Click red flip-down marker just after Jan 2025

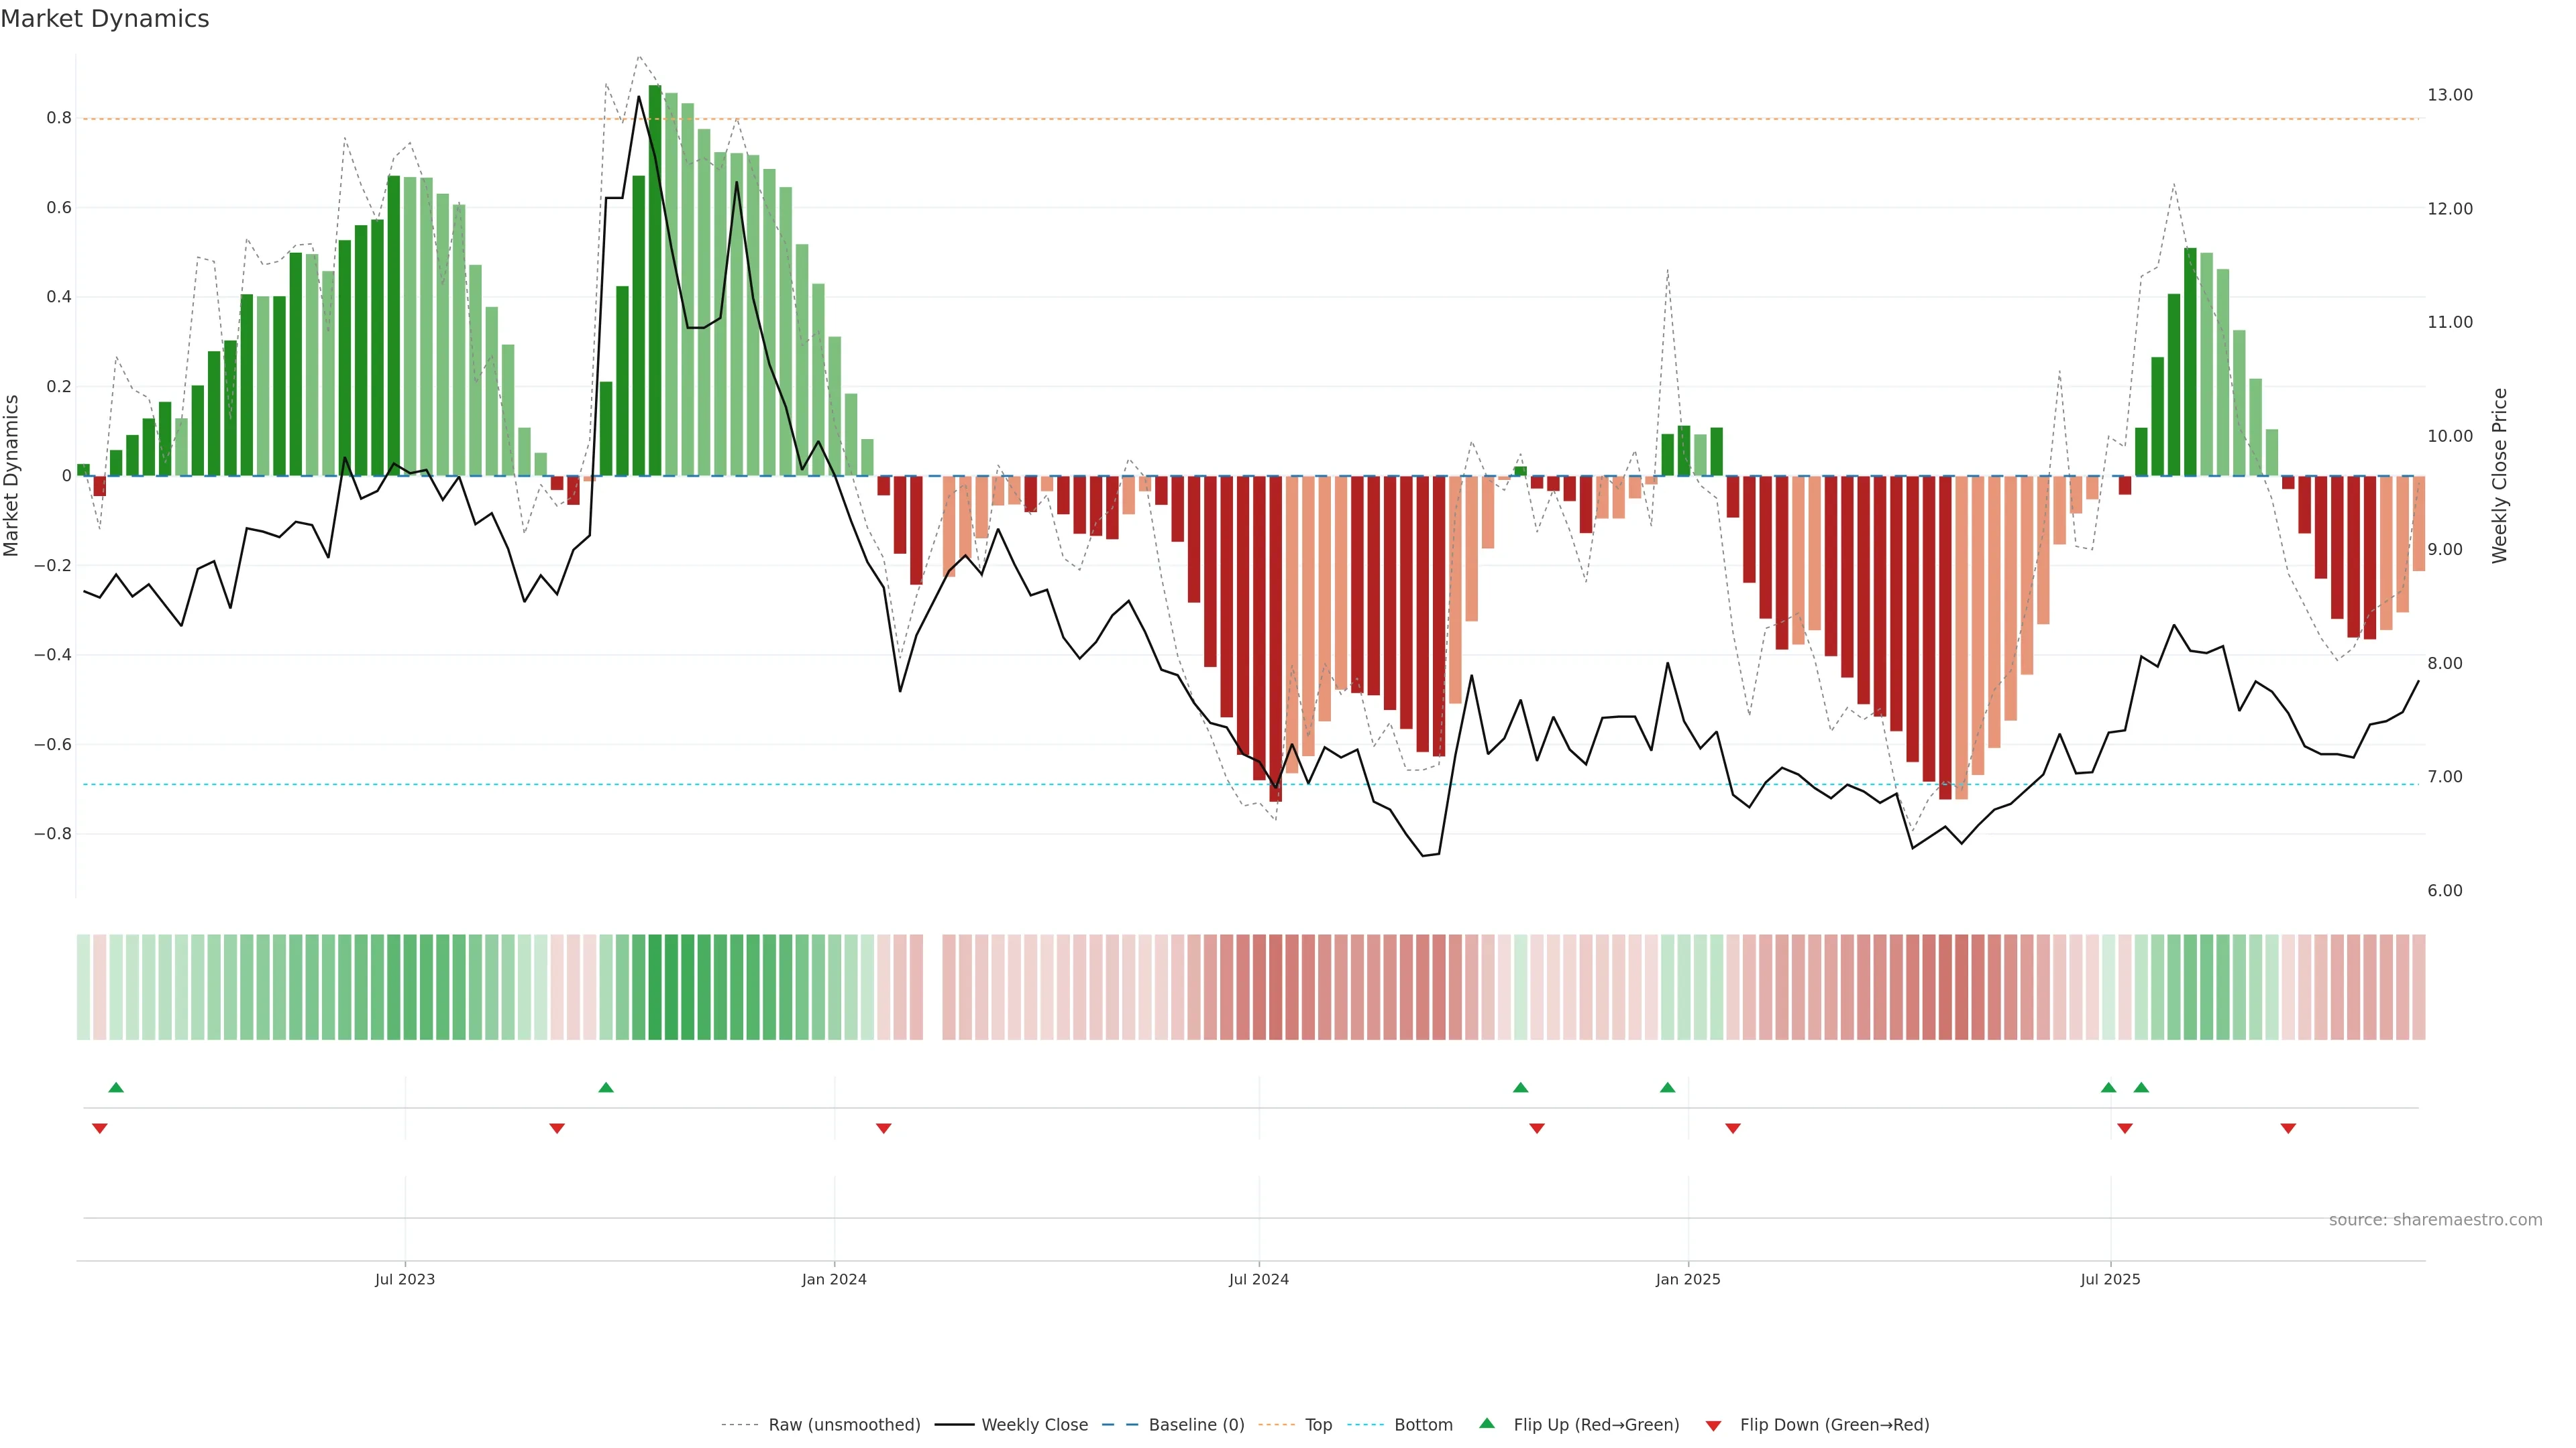tap(1733, 1128)
